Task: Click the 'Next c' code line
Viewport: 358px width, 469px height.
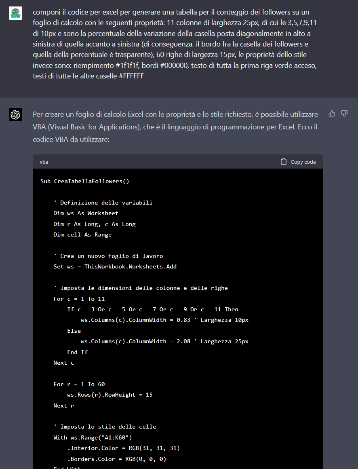Action: pyautogui.click(x=64, y=363)
